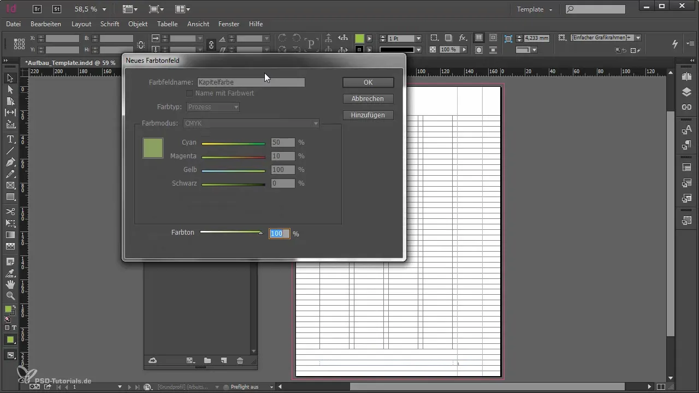
Task: Open the Hilfe menu
Action: click(256, 24)
